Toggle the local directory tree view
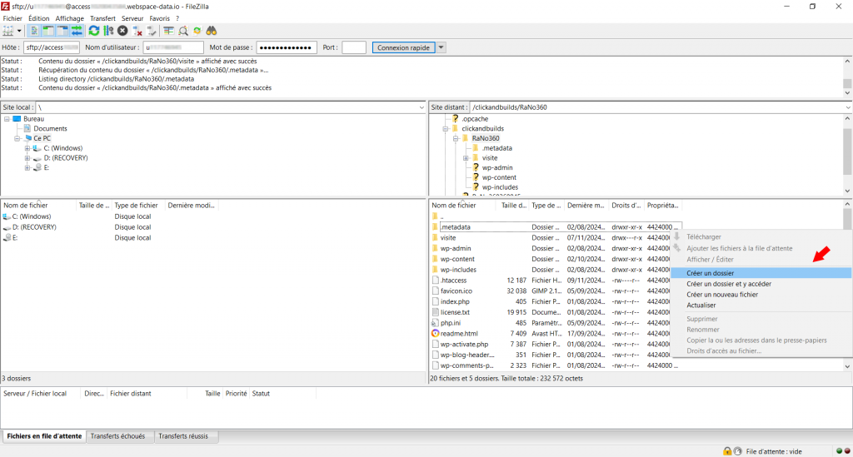 [48, 31]
